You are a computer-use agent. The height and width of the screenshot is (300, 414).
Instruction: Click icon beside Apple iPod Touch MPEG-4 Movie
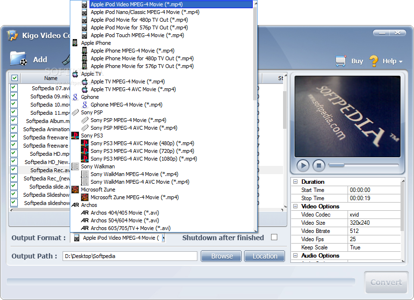click(x=84, y=35)
